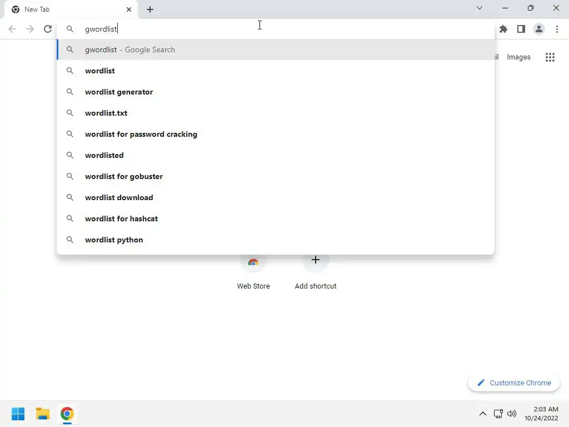Open the Chrome three-dot menu
The height and width of the screenshot is (427, 569).
click(x=557, y=29)
